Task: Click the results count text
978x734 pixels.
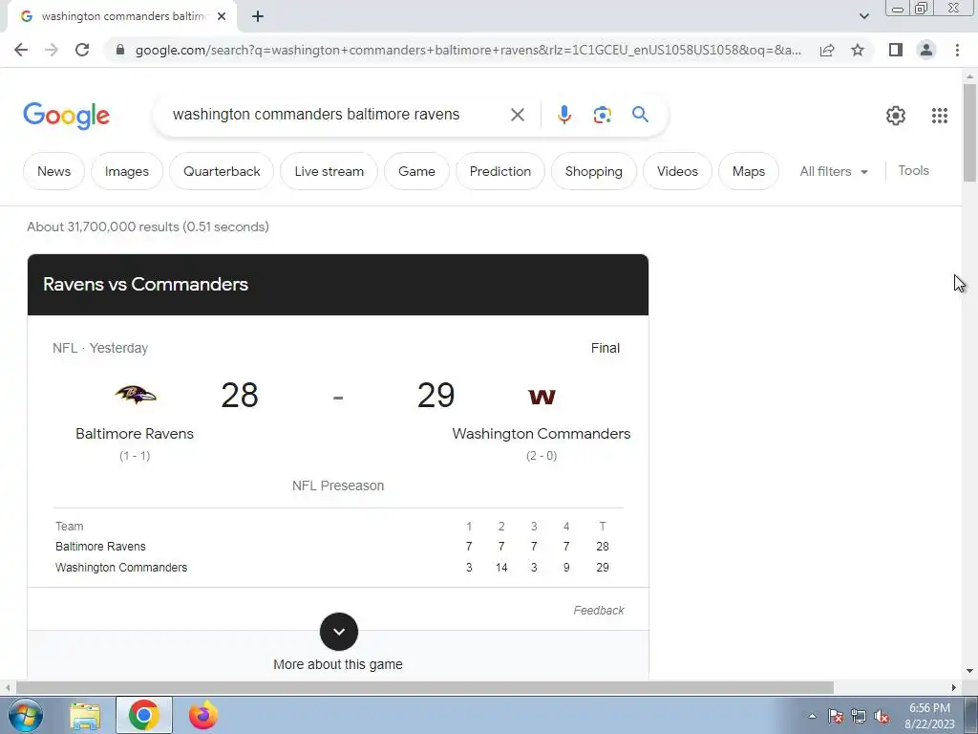Action: pyautogui.click(x=148, y=227)
